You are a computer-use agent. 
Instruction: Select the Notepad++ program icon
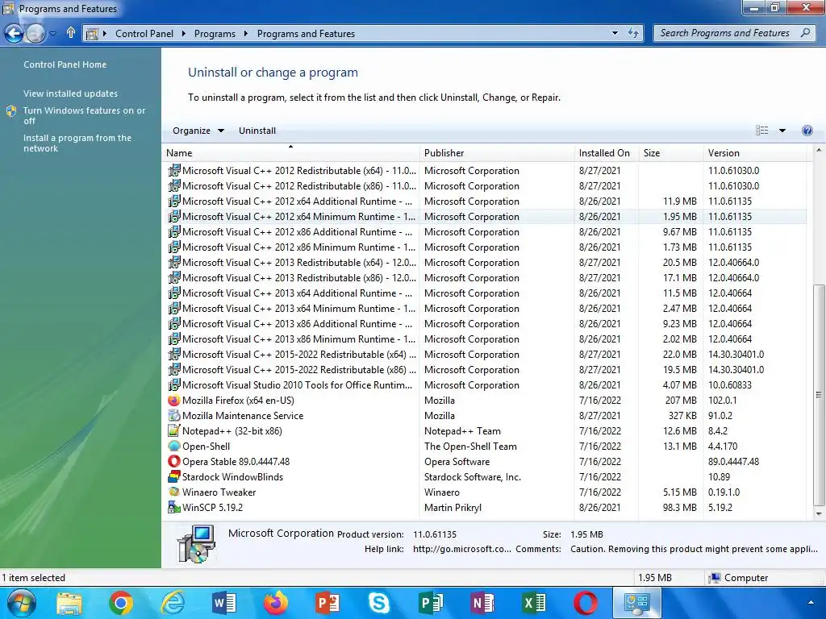point(174,430)
